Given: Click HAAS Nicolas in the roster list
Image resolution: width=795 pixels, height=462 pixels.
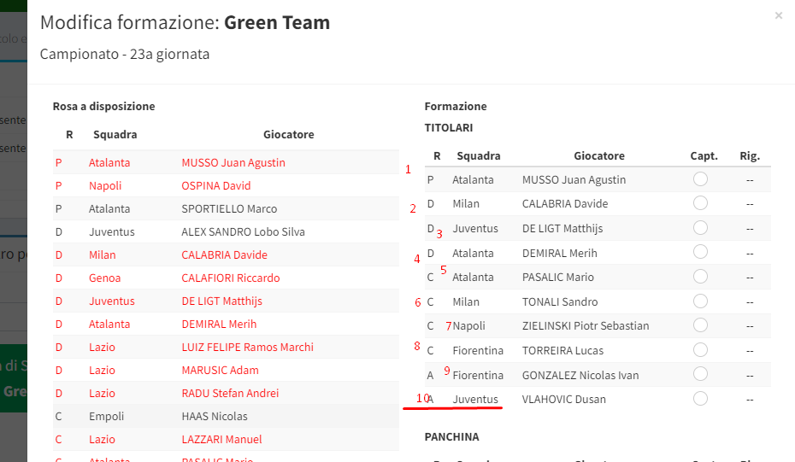Looking at the screenshot, I should [214, 416].
